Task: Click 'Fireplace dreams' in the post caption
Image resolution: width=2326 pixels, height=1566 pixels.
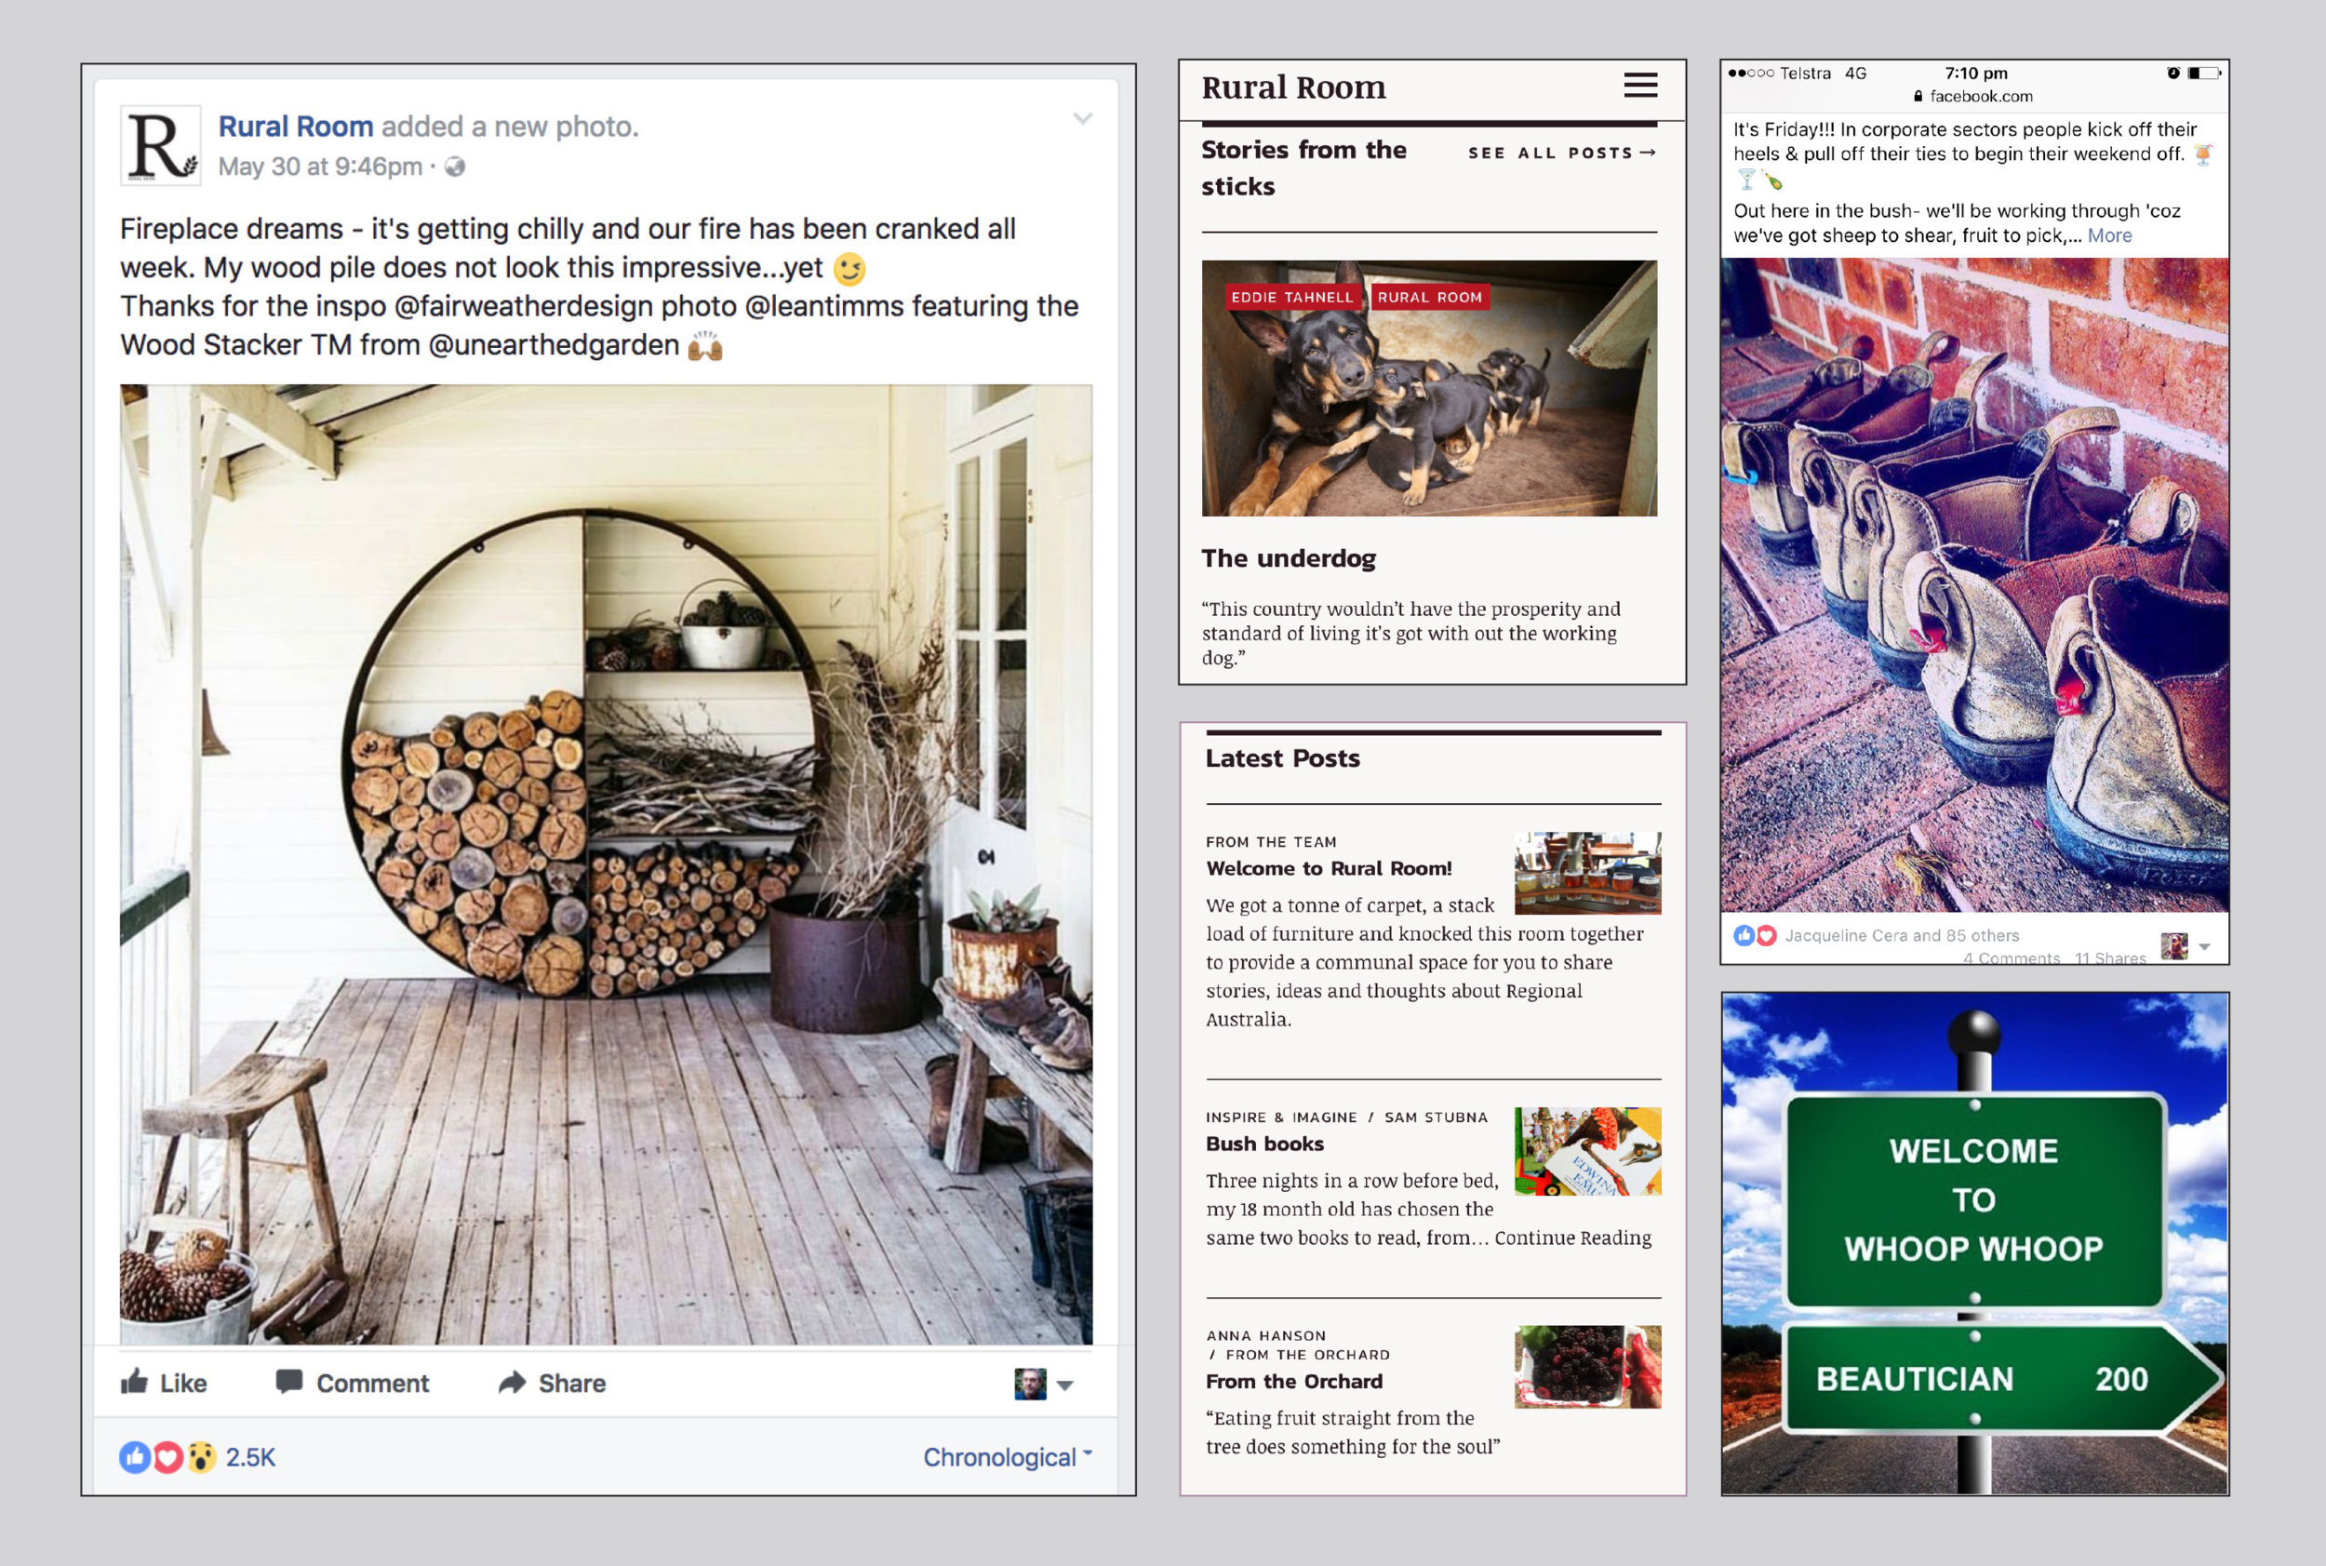Action: (232, 229)
